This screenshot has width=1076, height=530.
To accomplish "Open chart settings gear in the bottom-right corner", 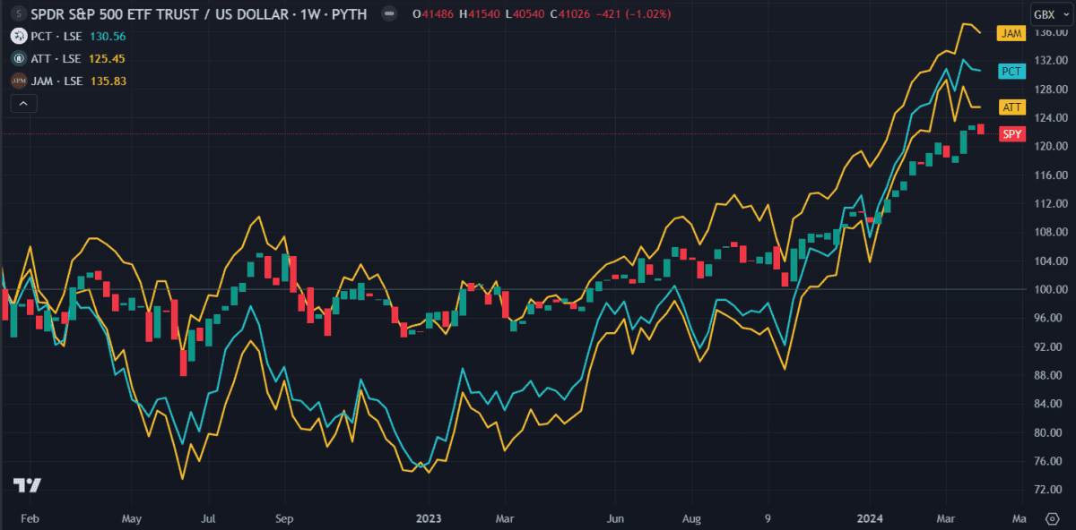I will coord(1053,518).
